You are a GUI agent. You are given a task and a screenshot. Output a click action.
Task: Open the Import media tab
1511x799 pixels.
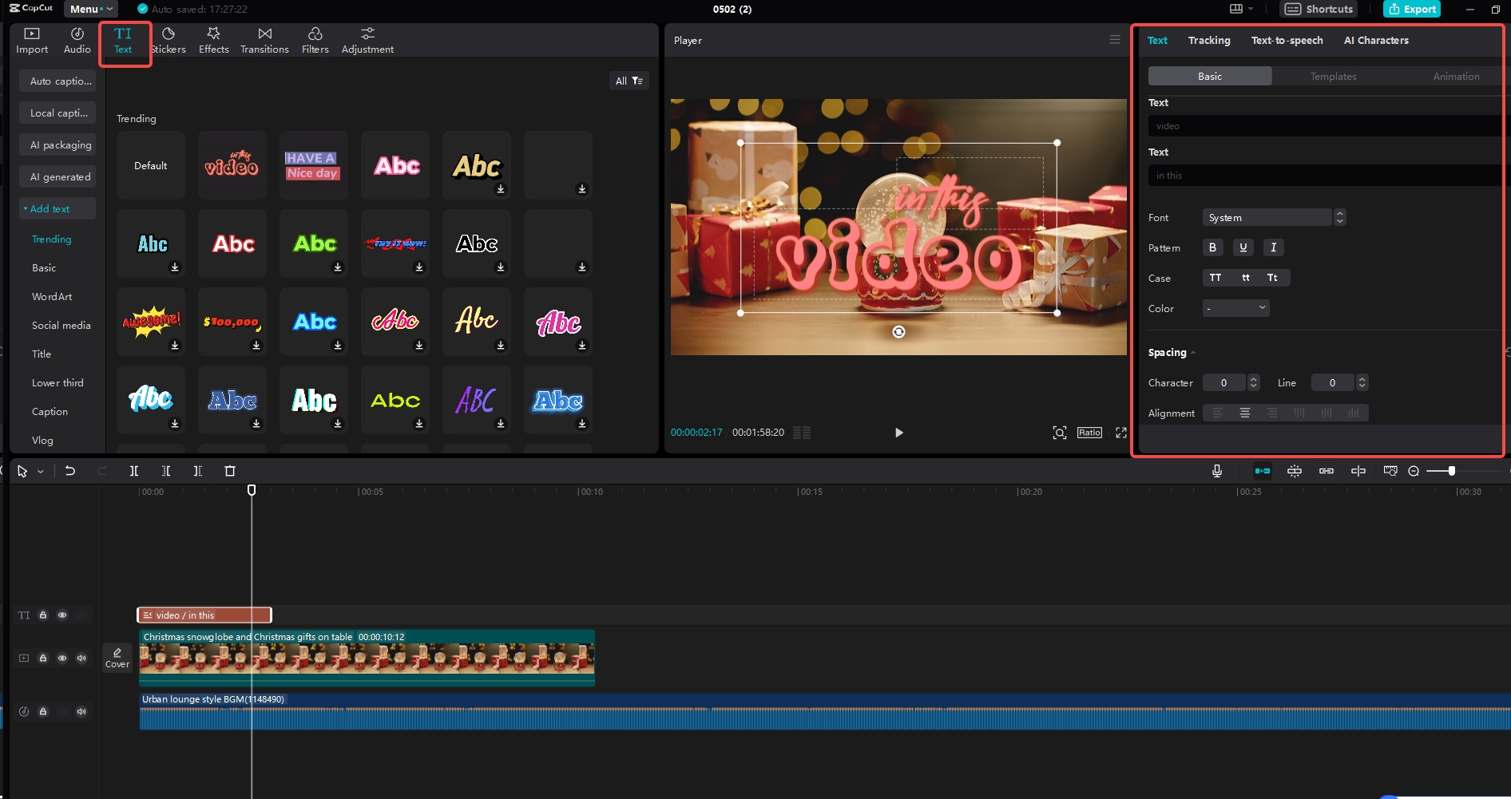coord(32,41)
